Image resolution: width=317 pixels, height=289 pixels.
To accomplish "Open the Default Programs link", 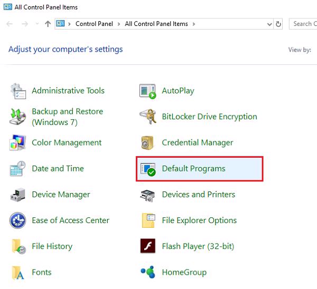I will 193,169.
